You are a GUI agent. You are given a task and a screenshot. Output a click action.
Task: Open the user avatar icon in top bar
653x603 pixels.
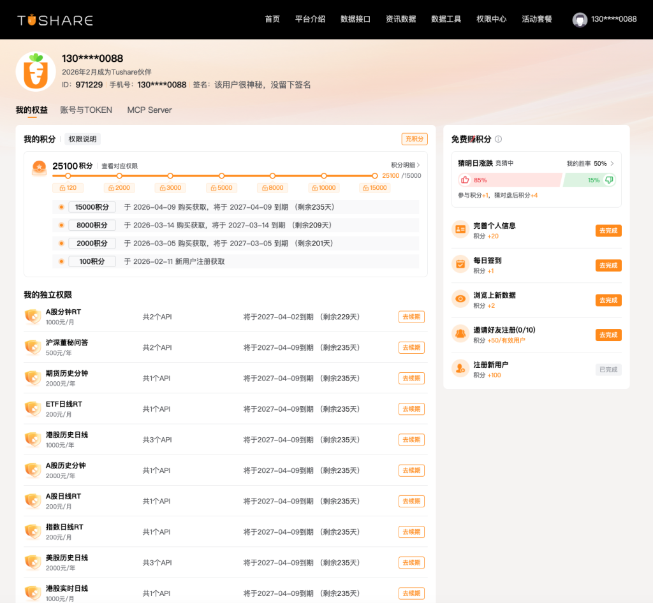pos(580,20)
